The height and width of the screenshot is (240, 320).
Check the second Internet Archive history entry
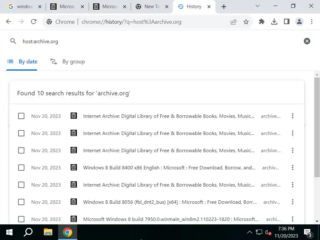[x=21, y=133]
